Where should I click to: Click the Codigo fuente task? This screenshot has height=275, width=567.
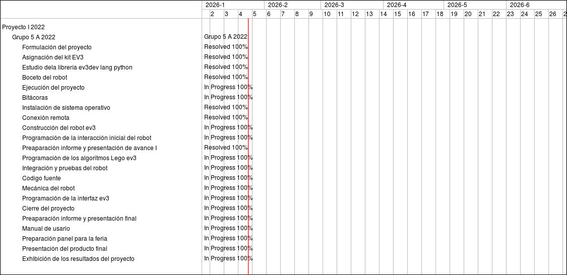41,178
